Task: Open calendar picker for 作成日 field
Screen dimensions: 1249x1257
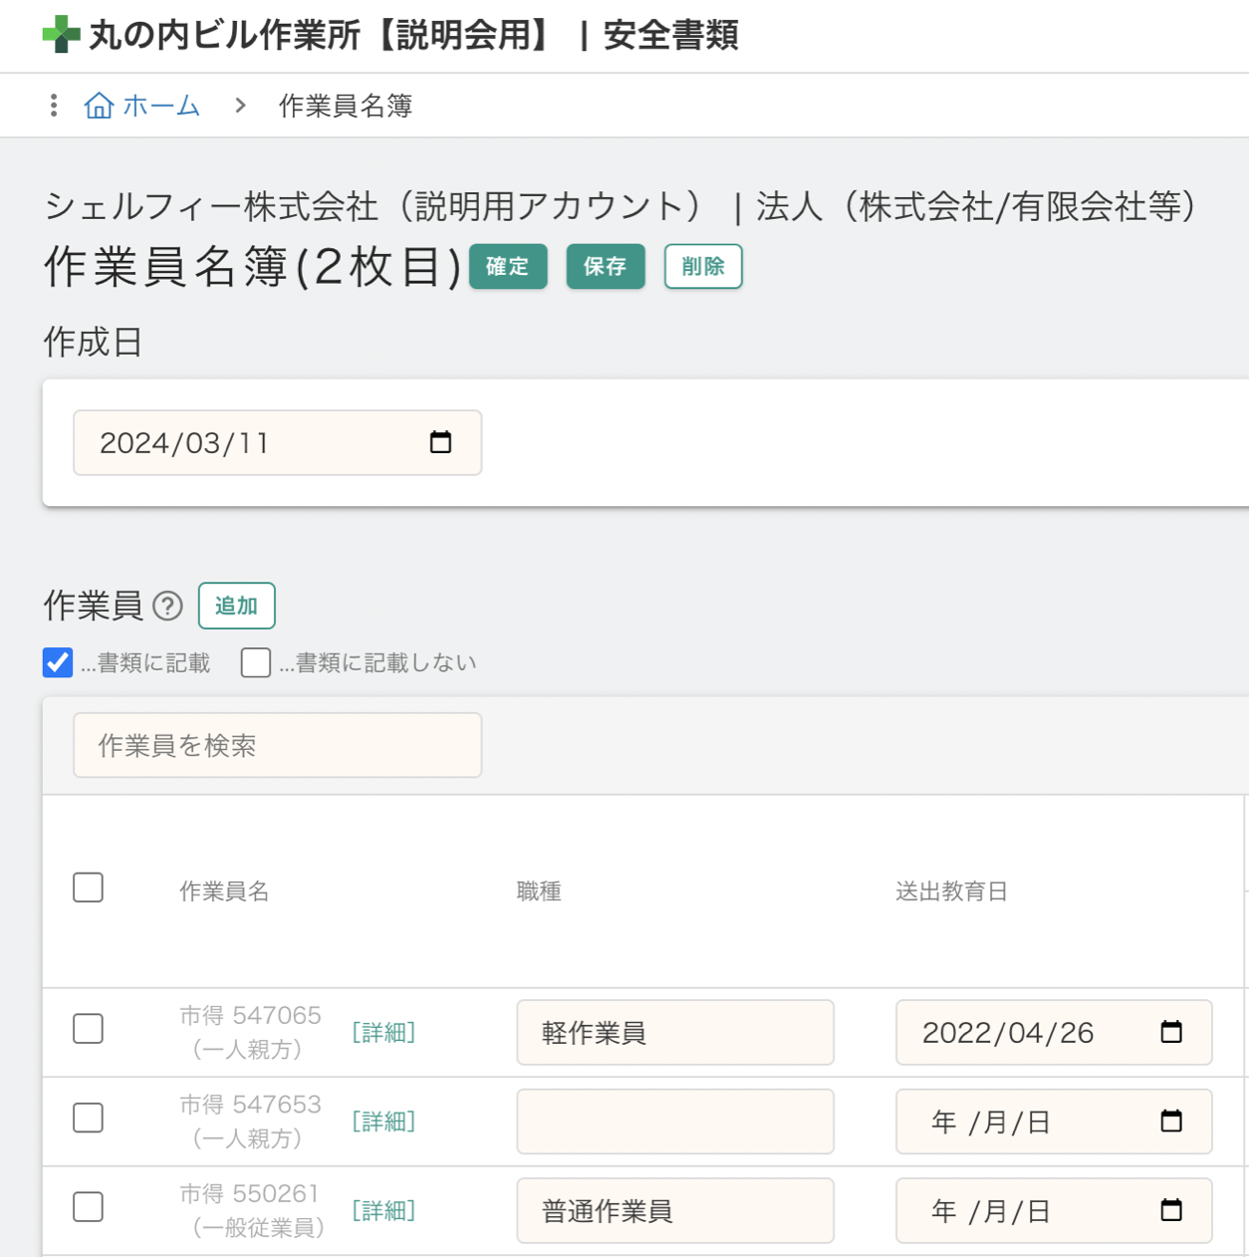Action: coord(440,442)
